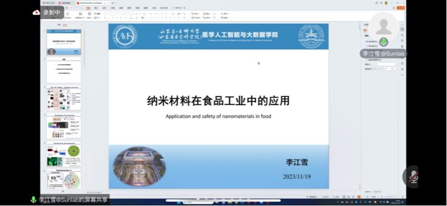This screenshot has height=206, width=447.
Task: Toggle the meeting microphone mute button
Action: click(x=413, y=176)
